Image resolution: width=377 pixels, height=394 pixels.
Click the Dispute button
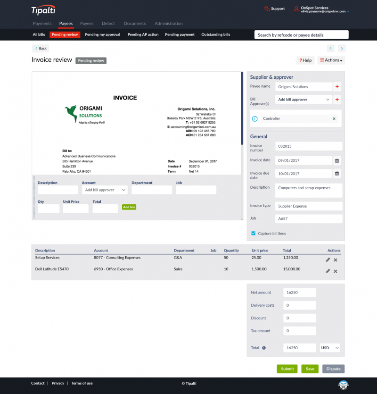333,369
